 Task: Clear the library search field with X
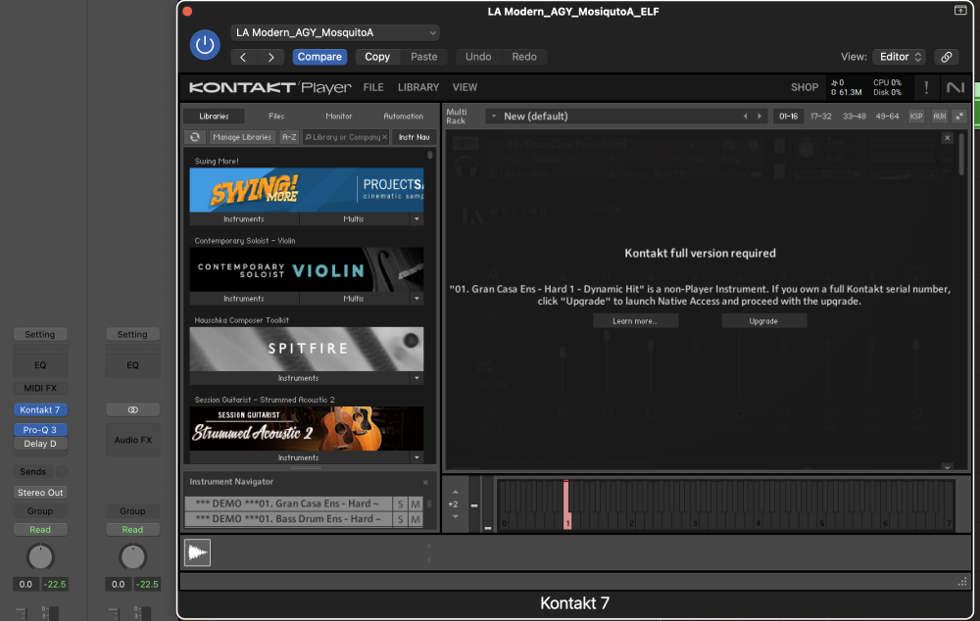[x=384, y=137]
